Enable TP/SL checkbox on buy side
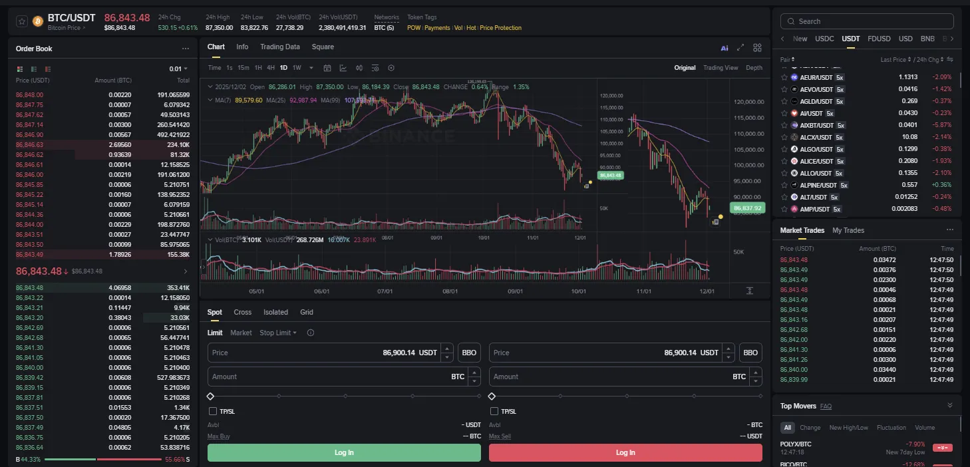This screenshot has height=467, width=970. tap(213, 411)
